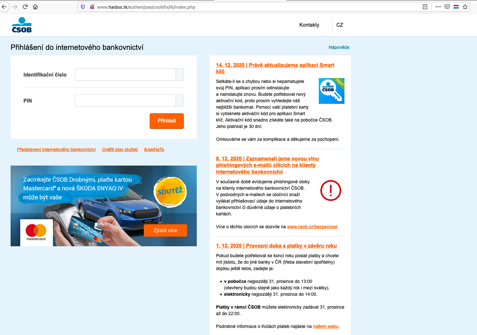477x335 pixels.
Task: Open tracking protection shield in address bar
Action: (x=83, y=7)
